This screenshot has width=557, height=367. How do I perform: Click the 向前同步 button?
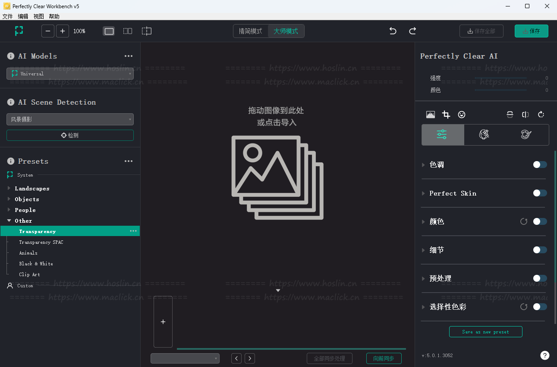click(x=384, y=358)
